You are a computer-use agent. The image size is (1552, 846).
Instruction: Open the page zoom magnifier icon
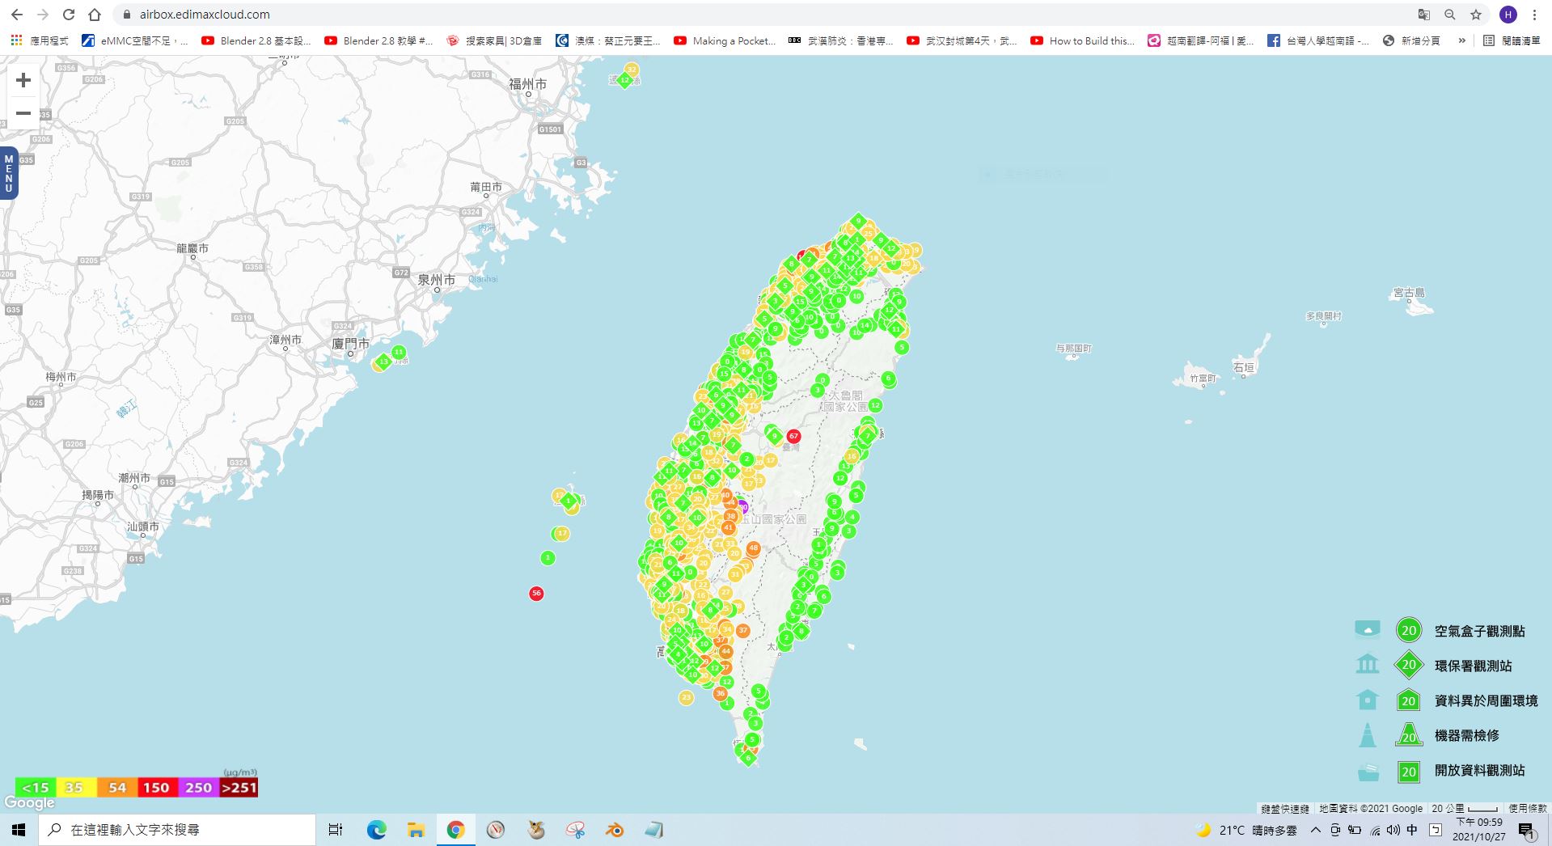(1450, 15)
